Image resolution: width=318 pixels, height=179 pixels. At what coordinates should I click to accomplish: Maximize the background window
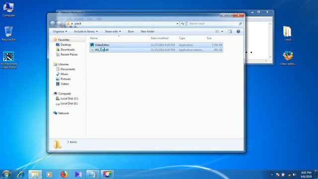[x=258, y=12]
